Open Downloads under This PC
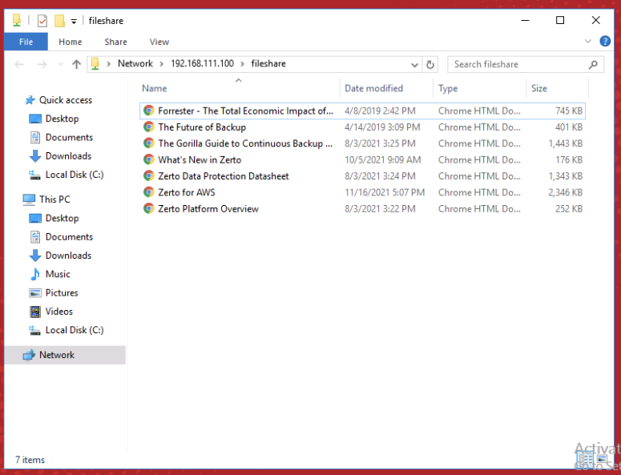 [x=68, y=256]
